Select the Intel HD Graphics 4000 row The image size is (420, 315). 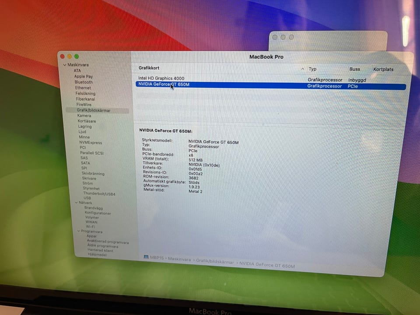[x=270, y=79]
